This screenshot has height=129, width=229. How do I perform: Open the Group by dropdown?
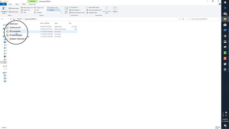pyautogui.click(x=74, y=7)
